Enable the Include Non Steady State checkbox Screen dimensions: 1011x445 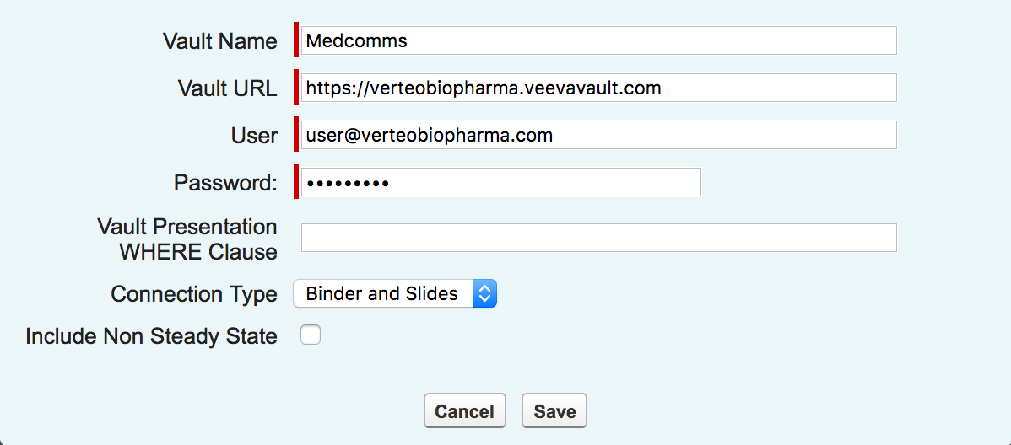(x=311, y=335)
